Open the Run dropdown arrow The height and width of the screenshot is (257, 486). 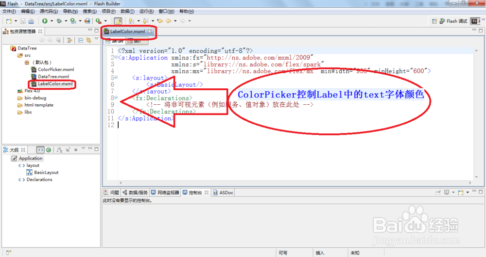[x=52, y=21]
